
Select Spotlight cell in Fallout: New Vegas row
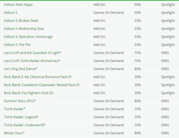168,5
